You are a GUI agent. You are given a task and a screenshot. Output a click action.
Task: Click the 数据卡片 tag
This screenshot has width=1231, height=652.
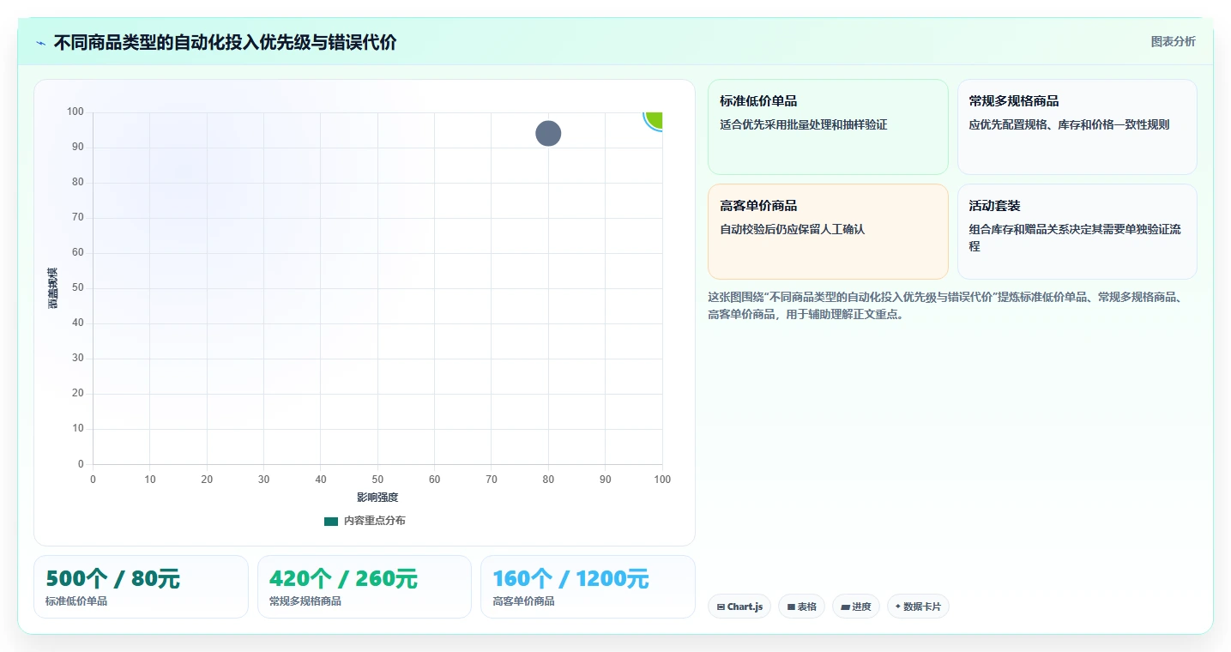coord(918,607)
